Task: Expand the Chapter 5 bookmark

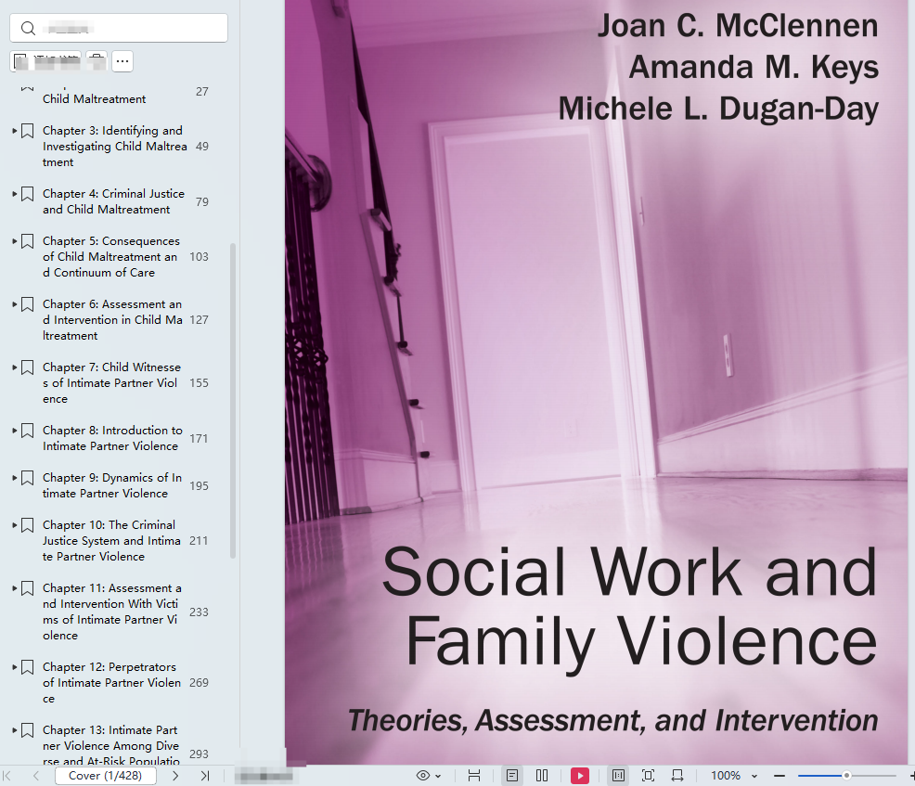Action: (x=15, y=241)
